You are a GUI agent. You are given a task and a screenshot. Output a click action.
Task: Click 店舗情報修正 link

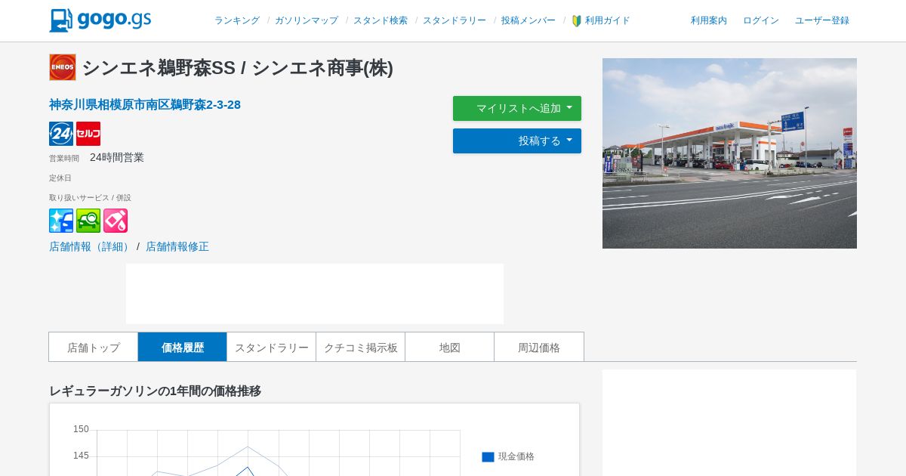click(x=177, y=246)
